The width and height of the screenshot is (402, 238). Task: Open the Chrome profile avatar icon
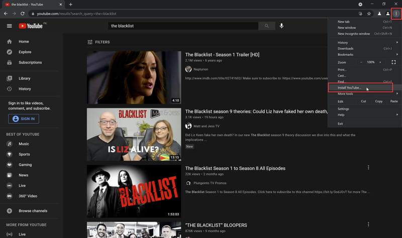(388, 14)
